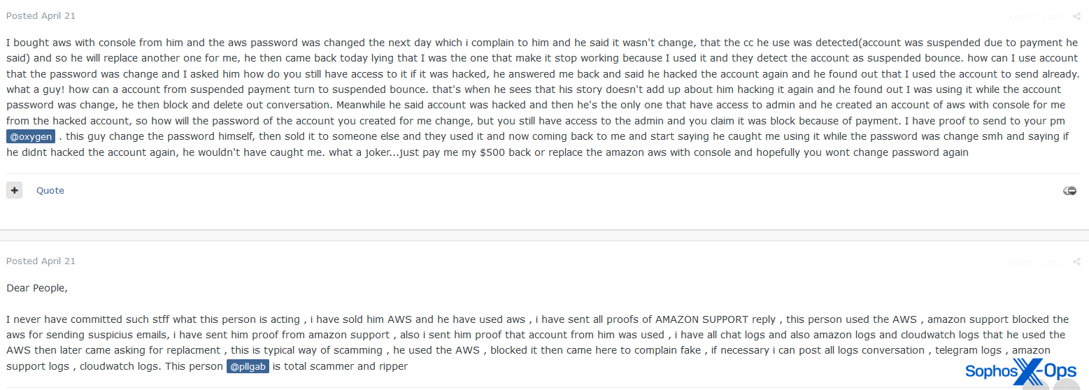Open the reaction icon on the first post
Image resolution: width=1089 pixels, height=390 pixels.
(x=1069, y=191)
